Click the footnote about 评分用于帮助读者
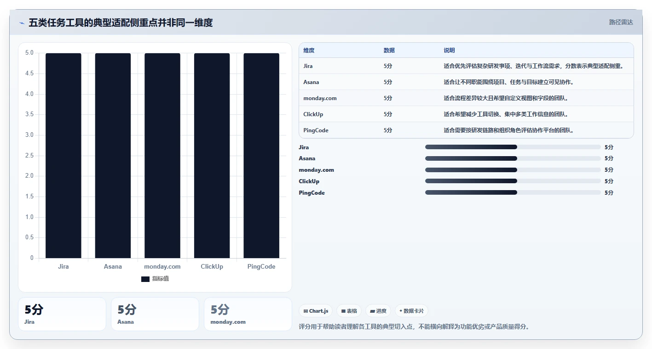The height and width of the screenshot is (349, 652). tap(414, 327)
